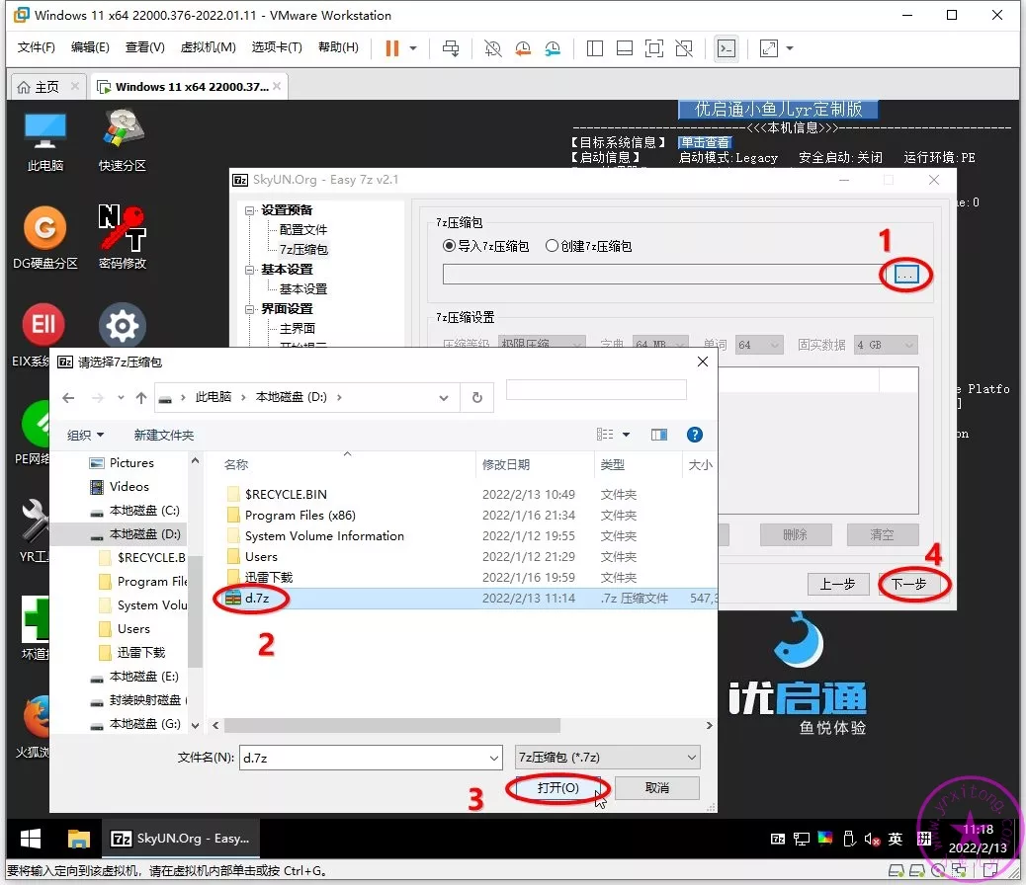1026x885 pixels.
Task: Click the VMware pause virtual machine icon
Action: coord(392,48)
